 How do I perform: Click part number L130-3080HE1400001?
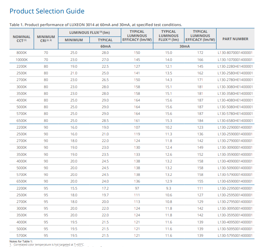tap(235, 87)
